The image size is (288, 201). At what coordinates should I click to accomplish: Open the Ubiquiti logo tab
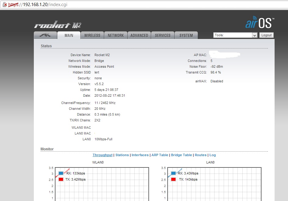tap(45, 35)
